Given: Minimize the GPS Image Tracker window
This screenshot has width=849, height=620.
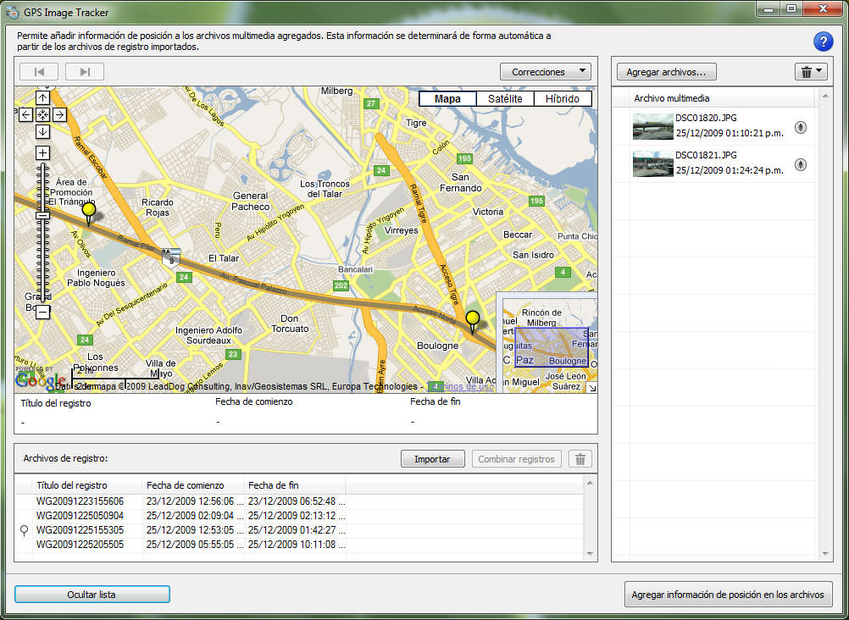Looking at the screenshot, I should click(x=768, y=8).
